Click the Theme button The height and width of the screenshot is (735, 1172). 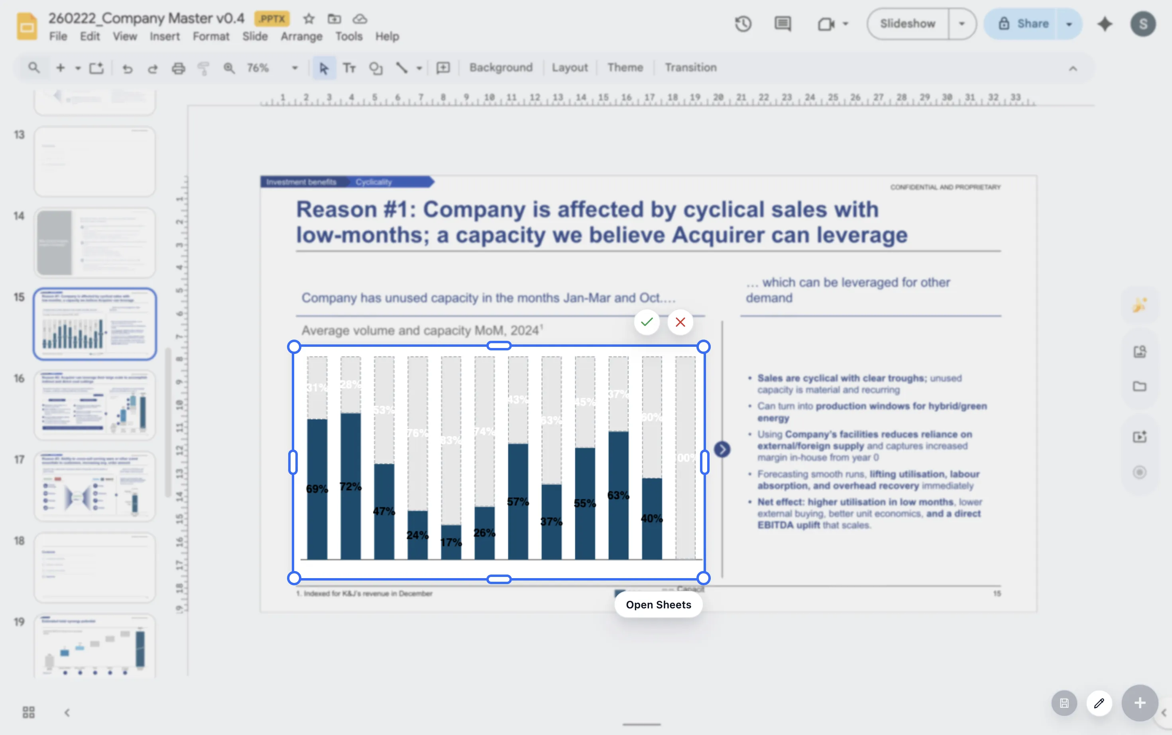(625, 68)
